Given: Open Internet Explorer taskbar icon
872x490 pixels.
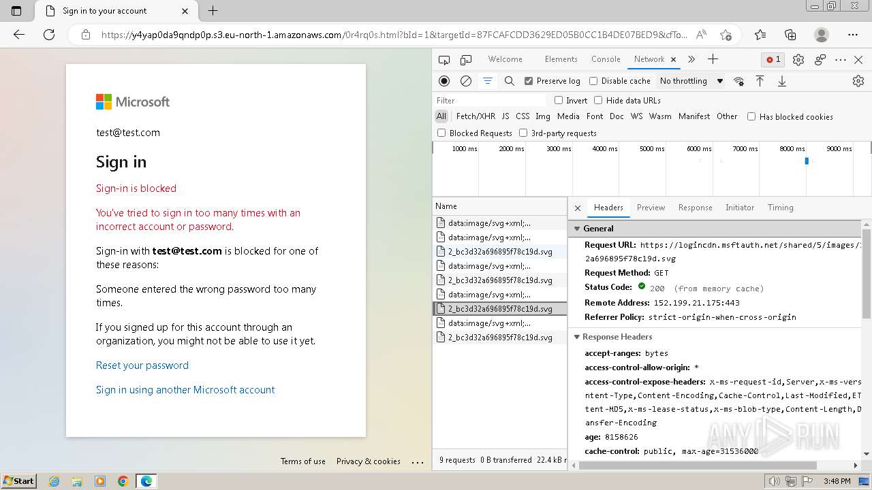Looking at the screenshot, I should point(54,481).
